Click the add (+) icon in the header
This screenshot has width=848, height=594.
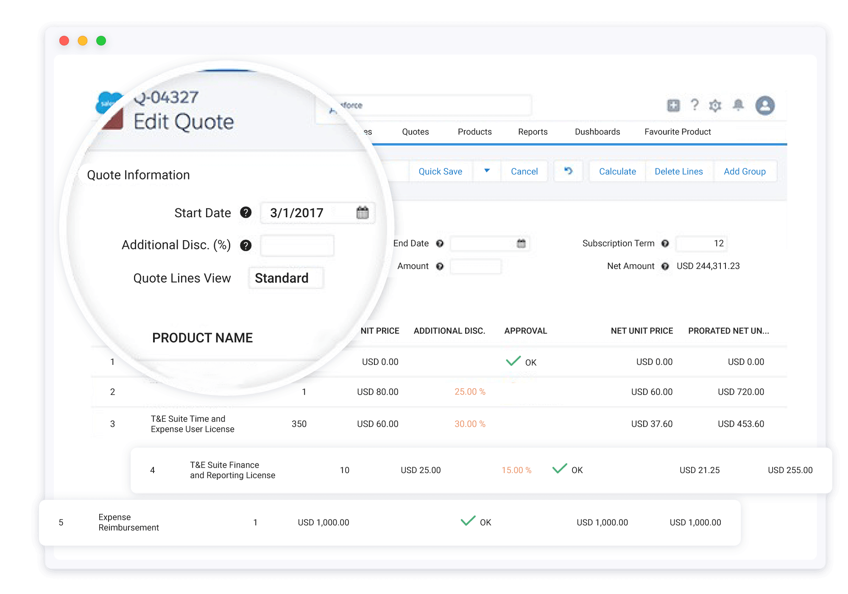[673, 105]
